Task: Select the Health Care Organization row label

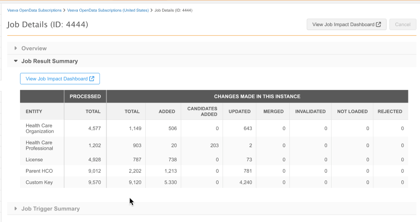Action: (40, 128)
